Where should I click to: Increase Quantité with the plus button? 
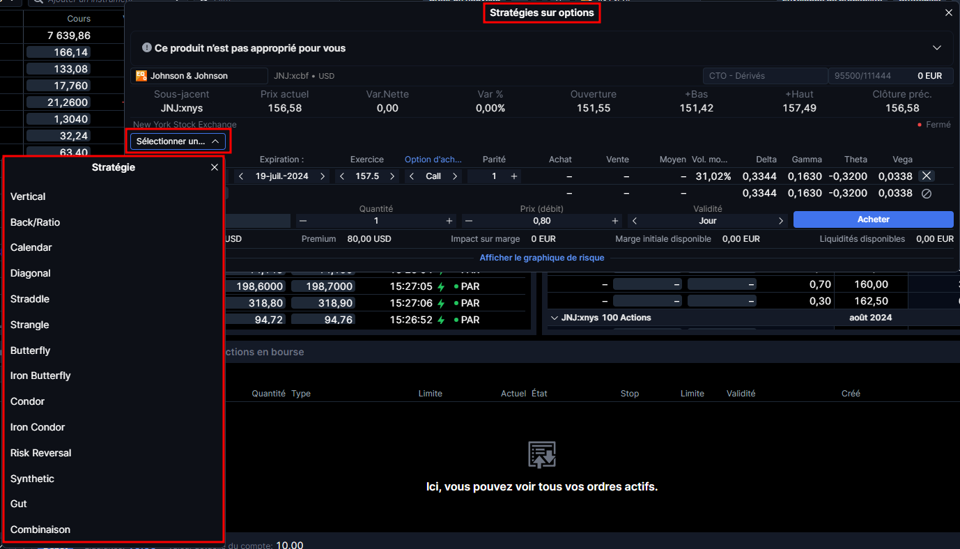tap(449, 221)
